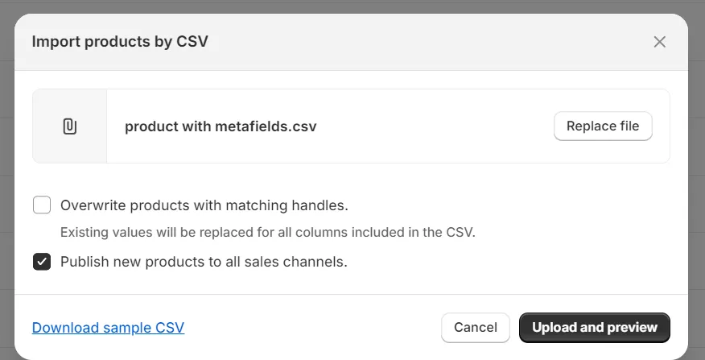Close the Import products dialog
705x360 pixels.
coord(660,42)
